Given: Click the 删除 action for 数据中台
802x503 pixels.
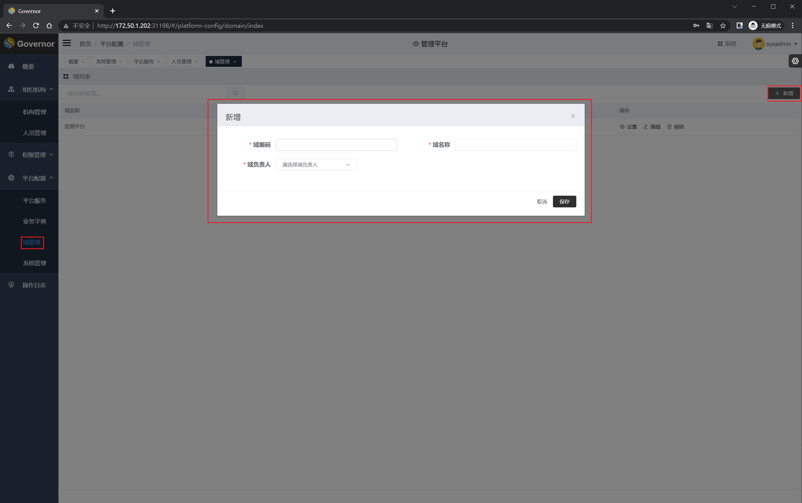Looking at the screenshot, I should click(675, 127).
